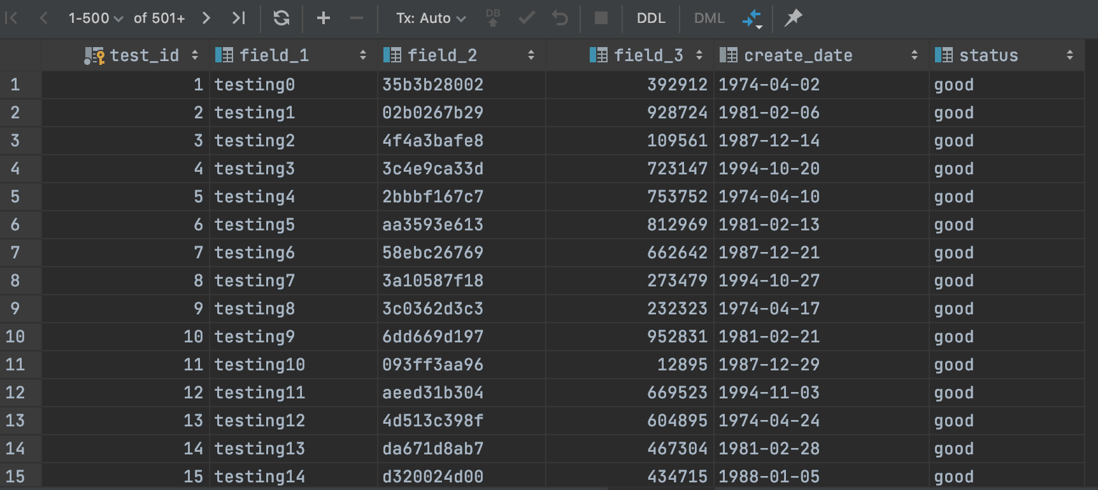Select date cell '1987-12-14'

click(x=822, y=141)
